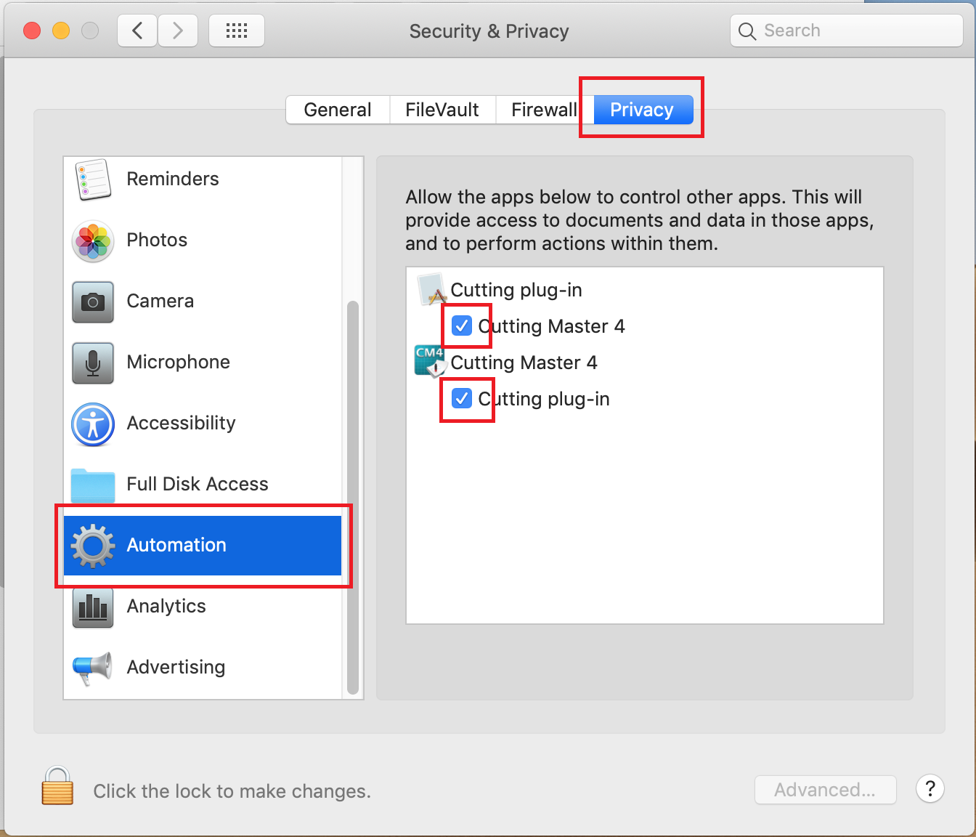Viewport: 976px width, 837px height.
Task: Click the Full Disk Access folder icon
Action: tap(93, 485)
